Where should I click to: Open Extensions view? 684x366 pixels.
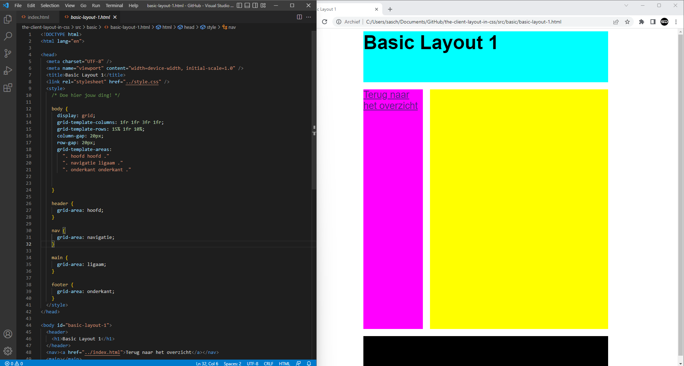[8, 88]
